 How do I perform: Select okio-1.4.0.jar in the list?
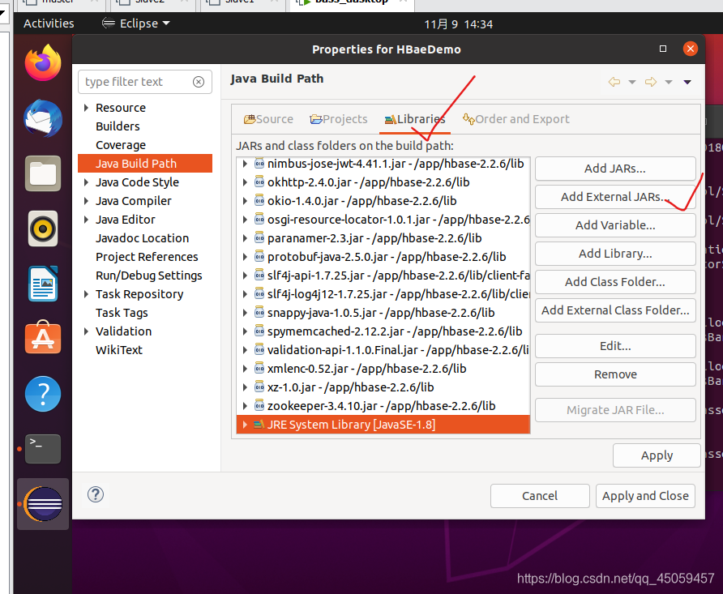click(383, 201)
